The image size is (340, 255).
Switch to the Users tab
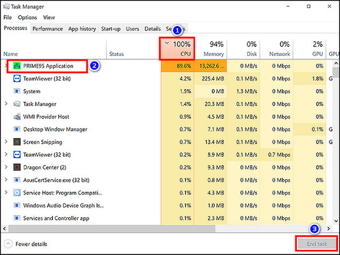132,29
